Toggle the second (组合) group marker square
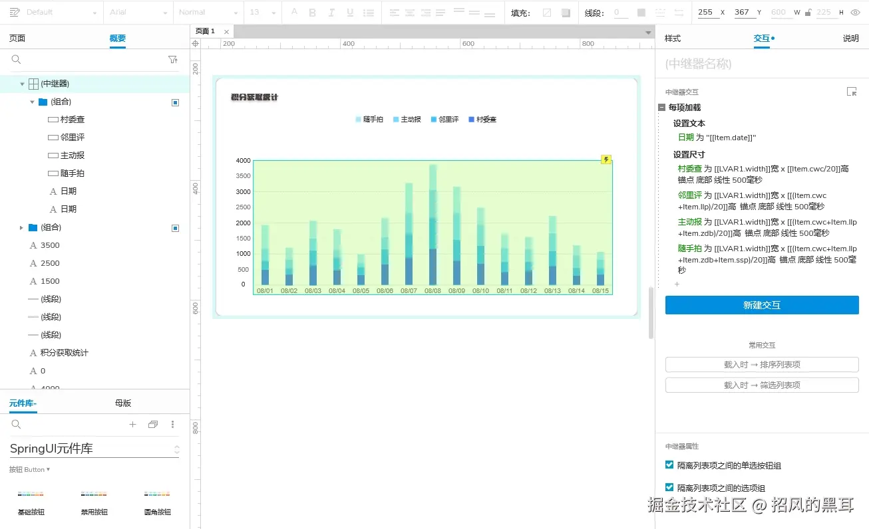 pos(176,228)
